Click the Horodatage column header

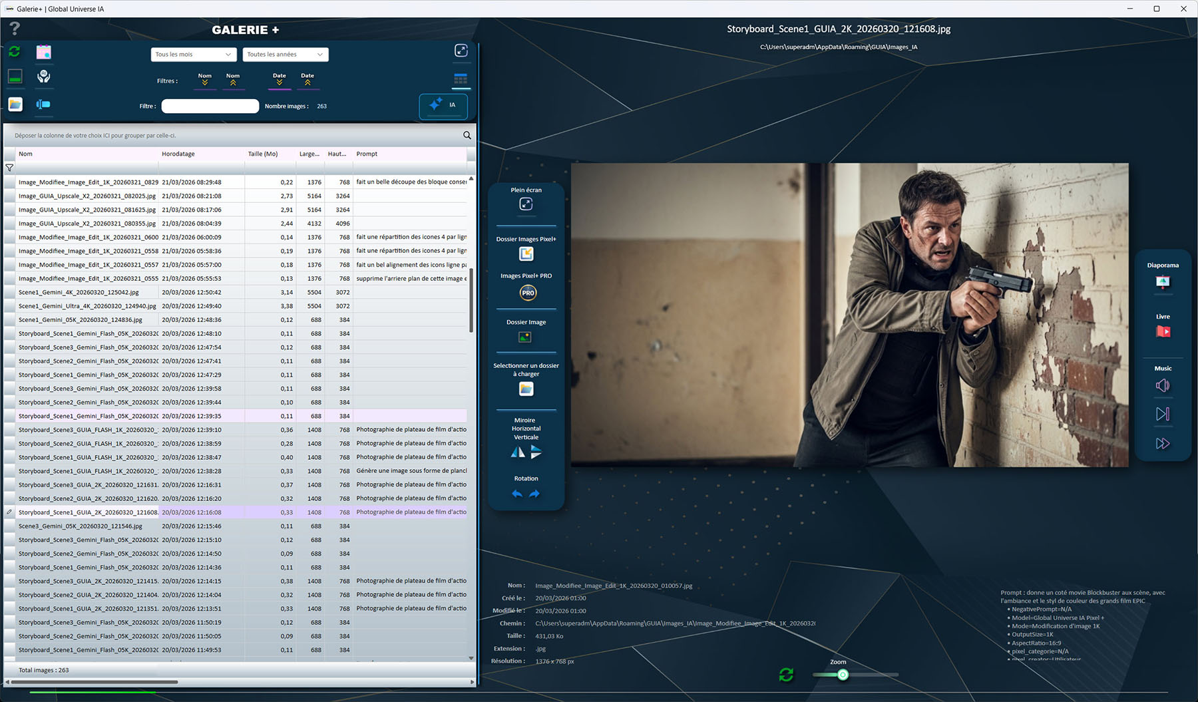178,154
